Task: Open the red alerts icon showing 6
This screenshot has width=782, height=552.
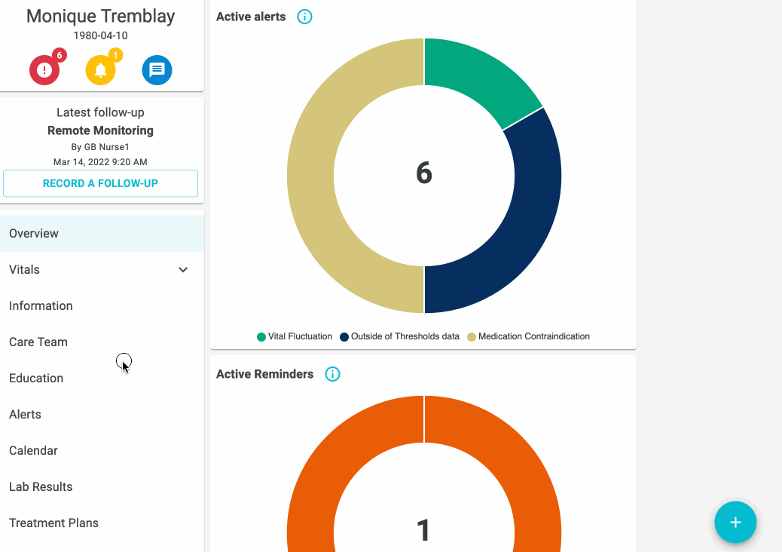Action: pos(44,70)
